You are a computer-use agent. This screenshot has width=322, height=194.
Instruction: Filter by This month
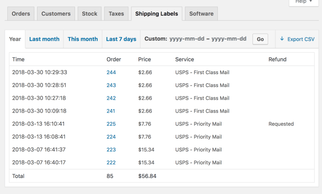[x=83, y=39]
